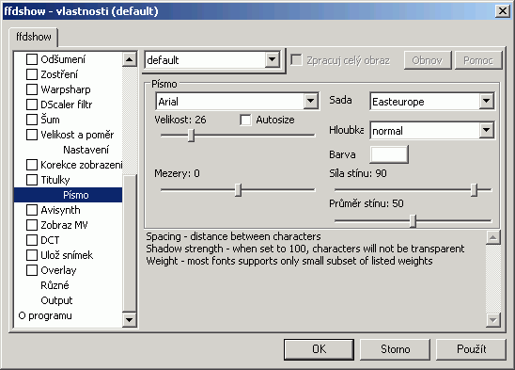Confirm with the OK button
The width and height of the screenshot is (515, 370).
pyautogui.click(x=319, y=349)
